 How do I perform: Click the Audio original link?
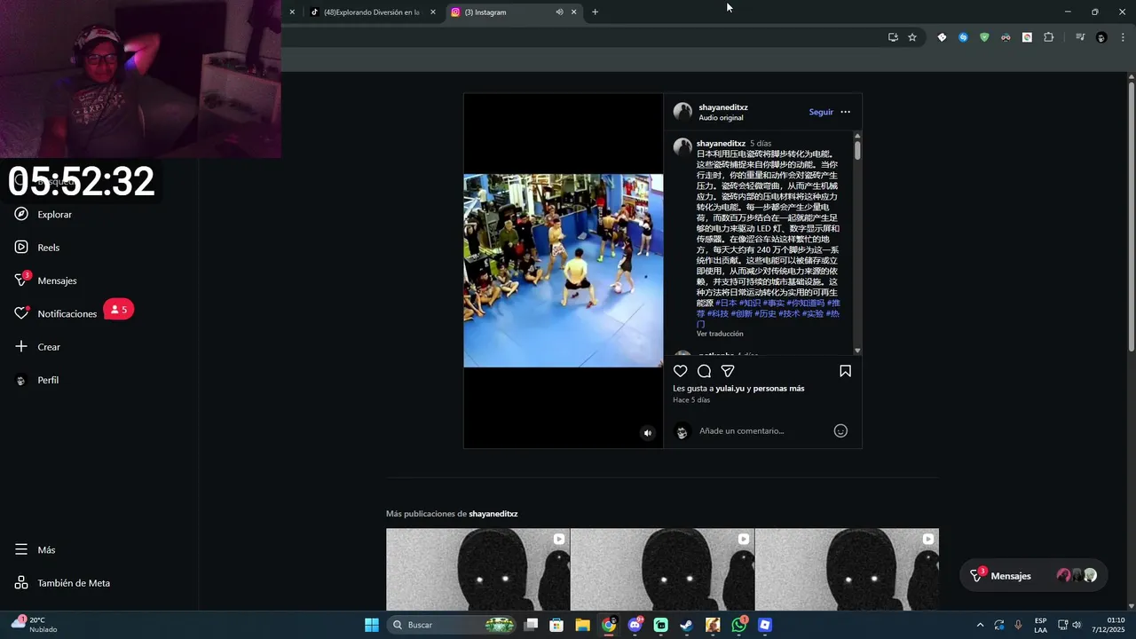(x=721, y=118)
